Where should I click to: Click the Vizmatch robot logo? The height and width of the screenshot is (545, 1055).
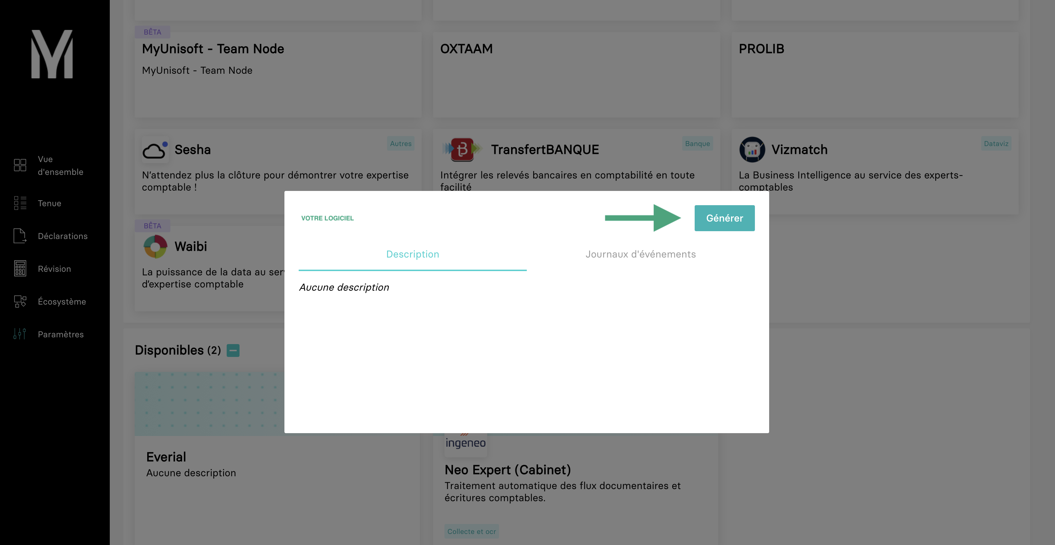752,150
